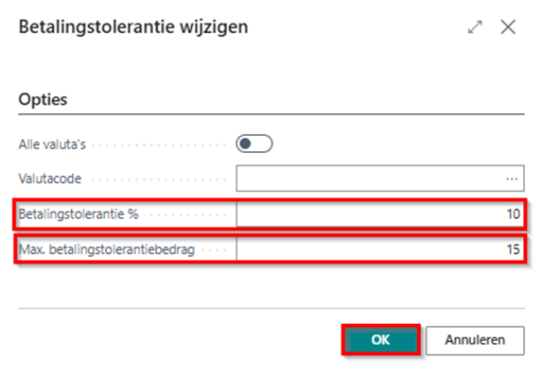Select the value 10 in the tolerance percentage
This screenshot has height=375, width=543.
click(514, 214)
